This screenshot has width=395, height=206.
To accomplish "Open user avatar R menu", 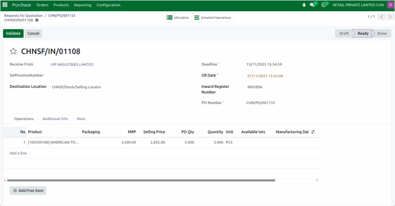I will (x=390, y=5).
